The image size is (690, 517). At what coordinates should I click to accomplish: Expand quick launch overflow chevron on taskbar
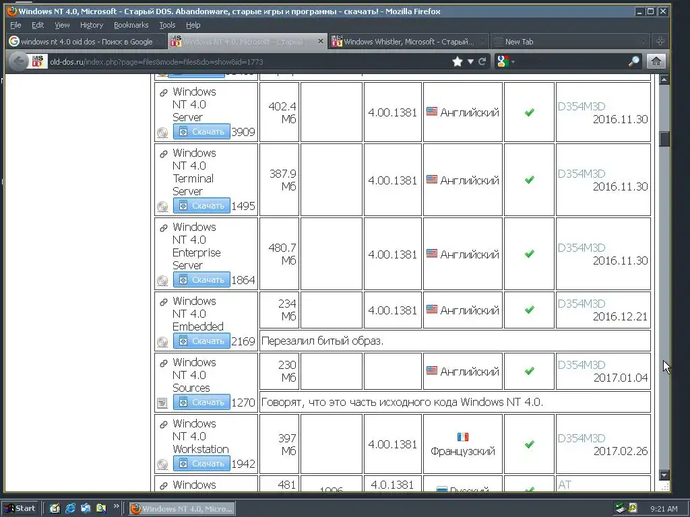coord(116,506)
